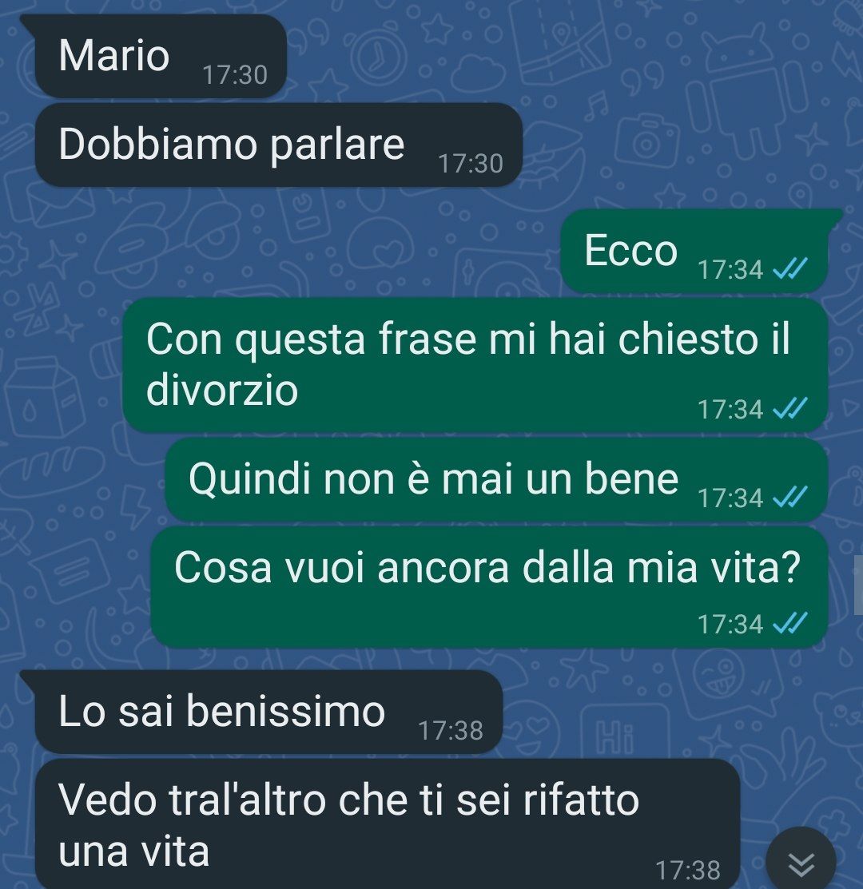Tap the blue checkmarks beside 'Quindi non è mai un bene'
Viewport: 863px width, 889px height.
point(789,498)
